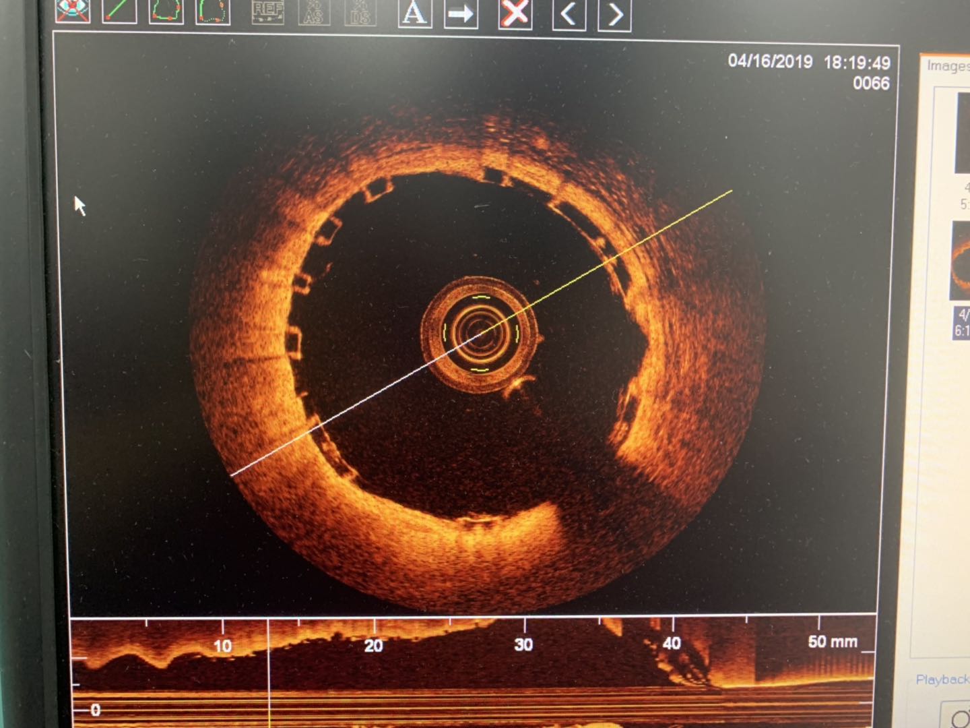Image resolution: width=970 pixels, height=728 pixels.
Task: Select the closed area trace tool
Action: [166, 11]
